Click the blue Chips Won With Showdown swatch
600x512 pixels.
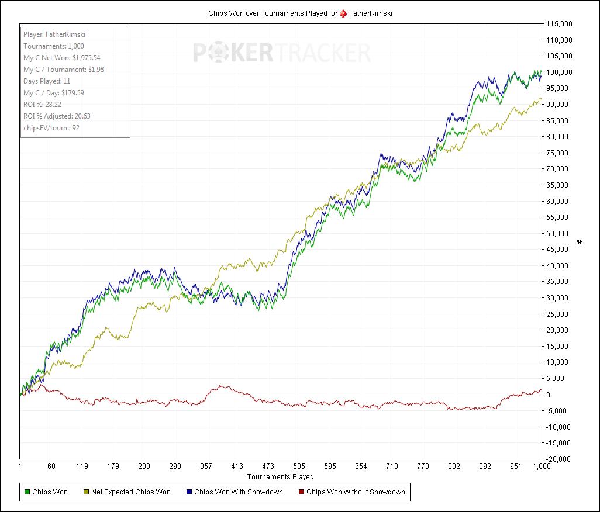pyautogui.click(x=188, y=492)
